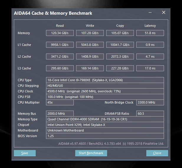
Task: Click the L3 Cache row label
Action: (24, 68)
